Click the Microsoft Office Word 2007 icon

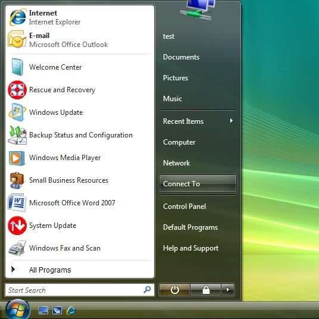[x=17, y=203]
